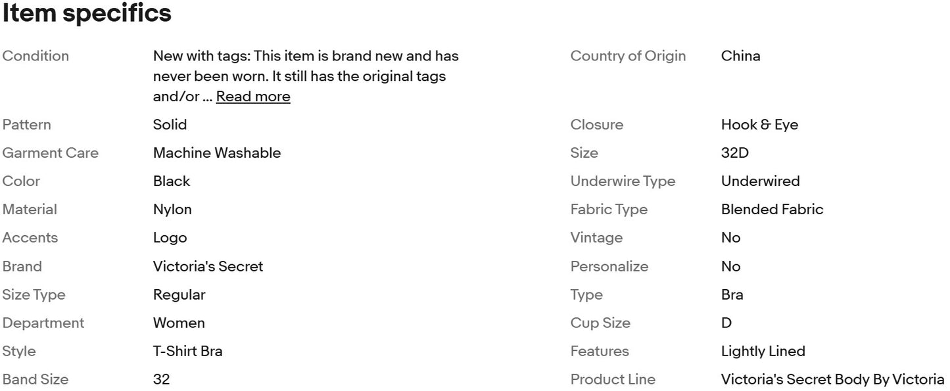This screenshot has width=950, height=391.
Task: Click the T-Shirt Bra style value
Action: 188,352
